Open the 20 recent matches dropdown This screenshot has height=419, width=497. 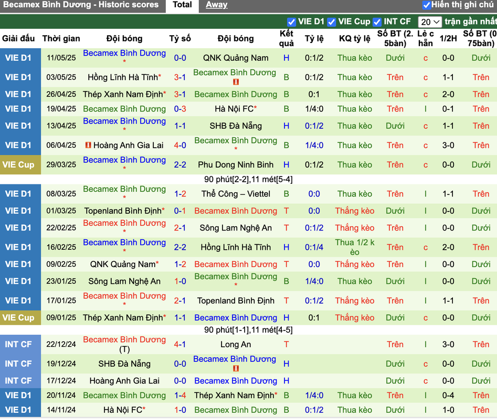tap(429, 22)
